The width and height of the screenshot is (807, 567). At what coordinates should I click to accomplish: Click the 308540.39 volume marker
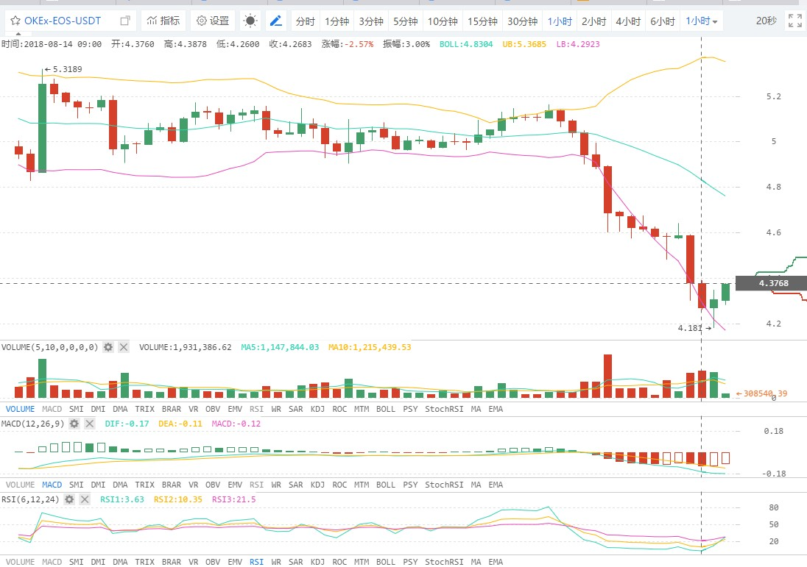coord(761,393)
